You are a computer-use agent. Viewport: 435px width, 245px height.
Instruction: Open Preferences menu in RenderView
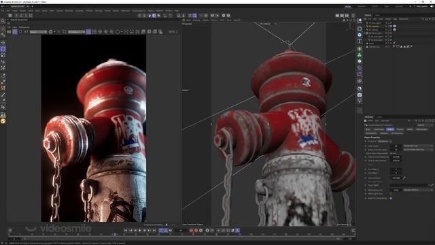pos(24,27)
